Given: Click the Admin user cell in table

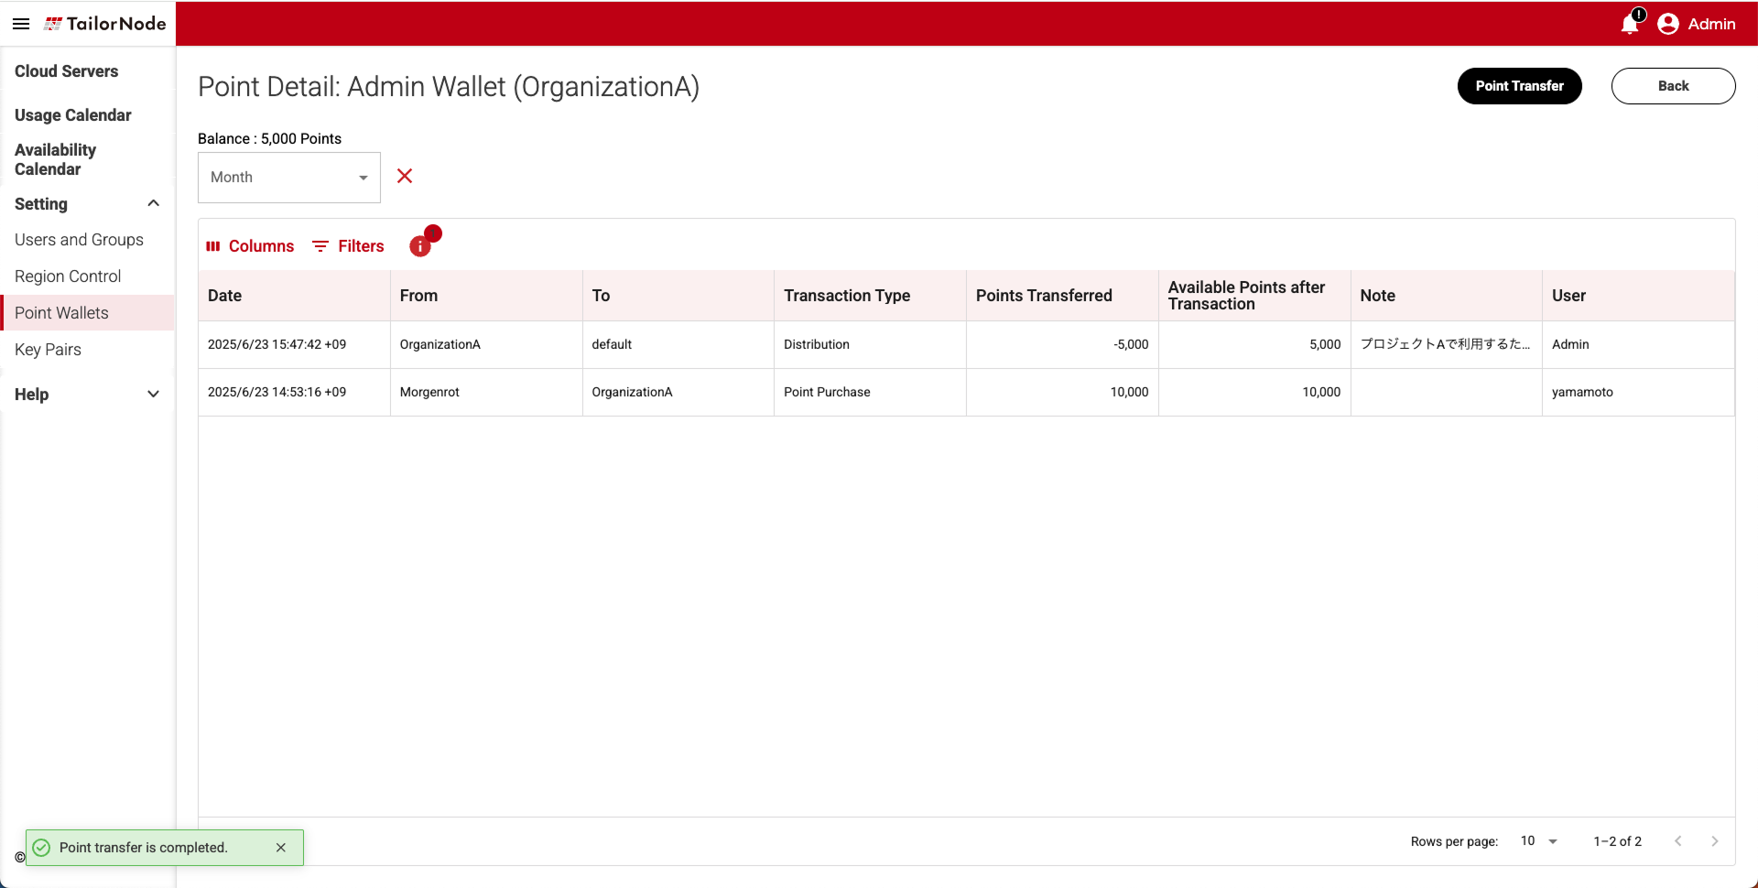Looking at the screenshot, I should 1638,345.
